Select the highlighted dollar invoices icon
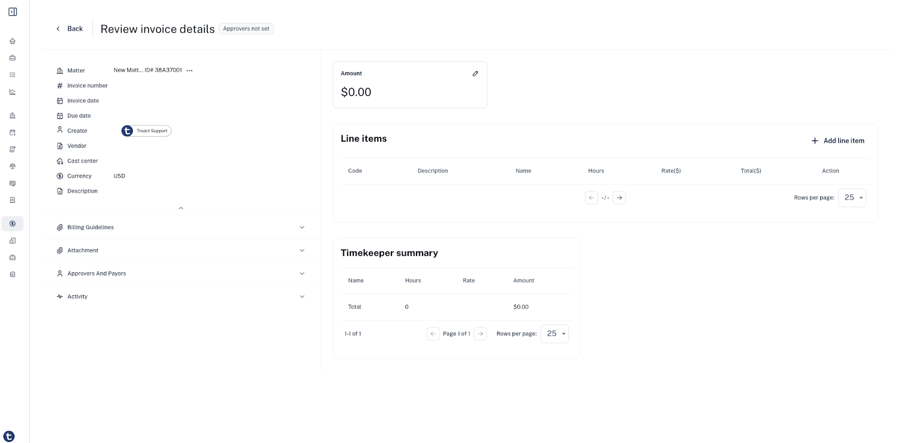The width and height of the screenshot is (897, 443). pos(12,223)
